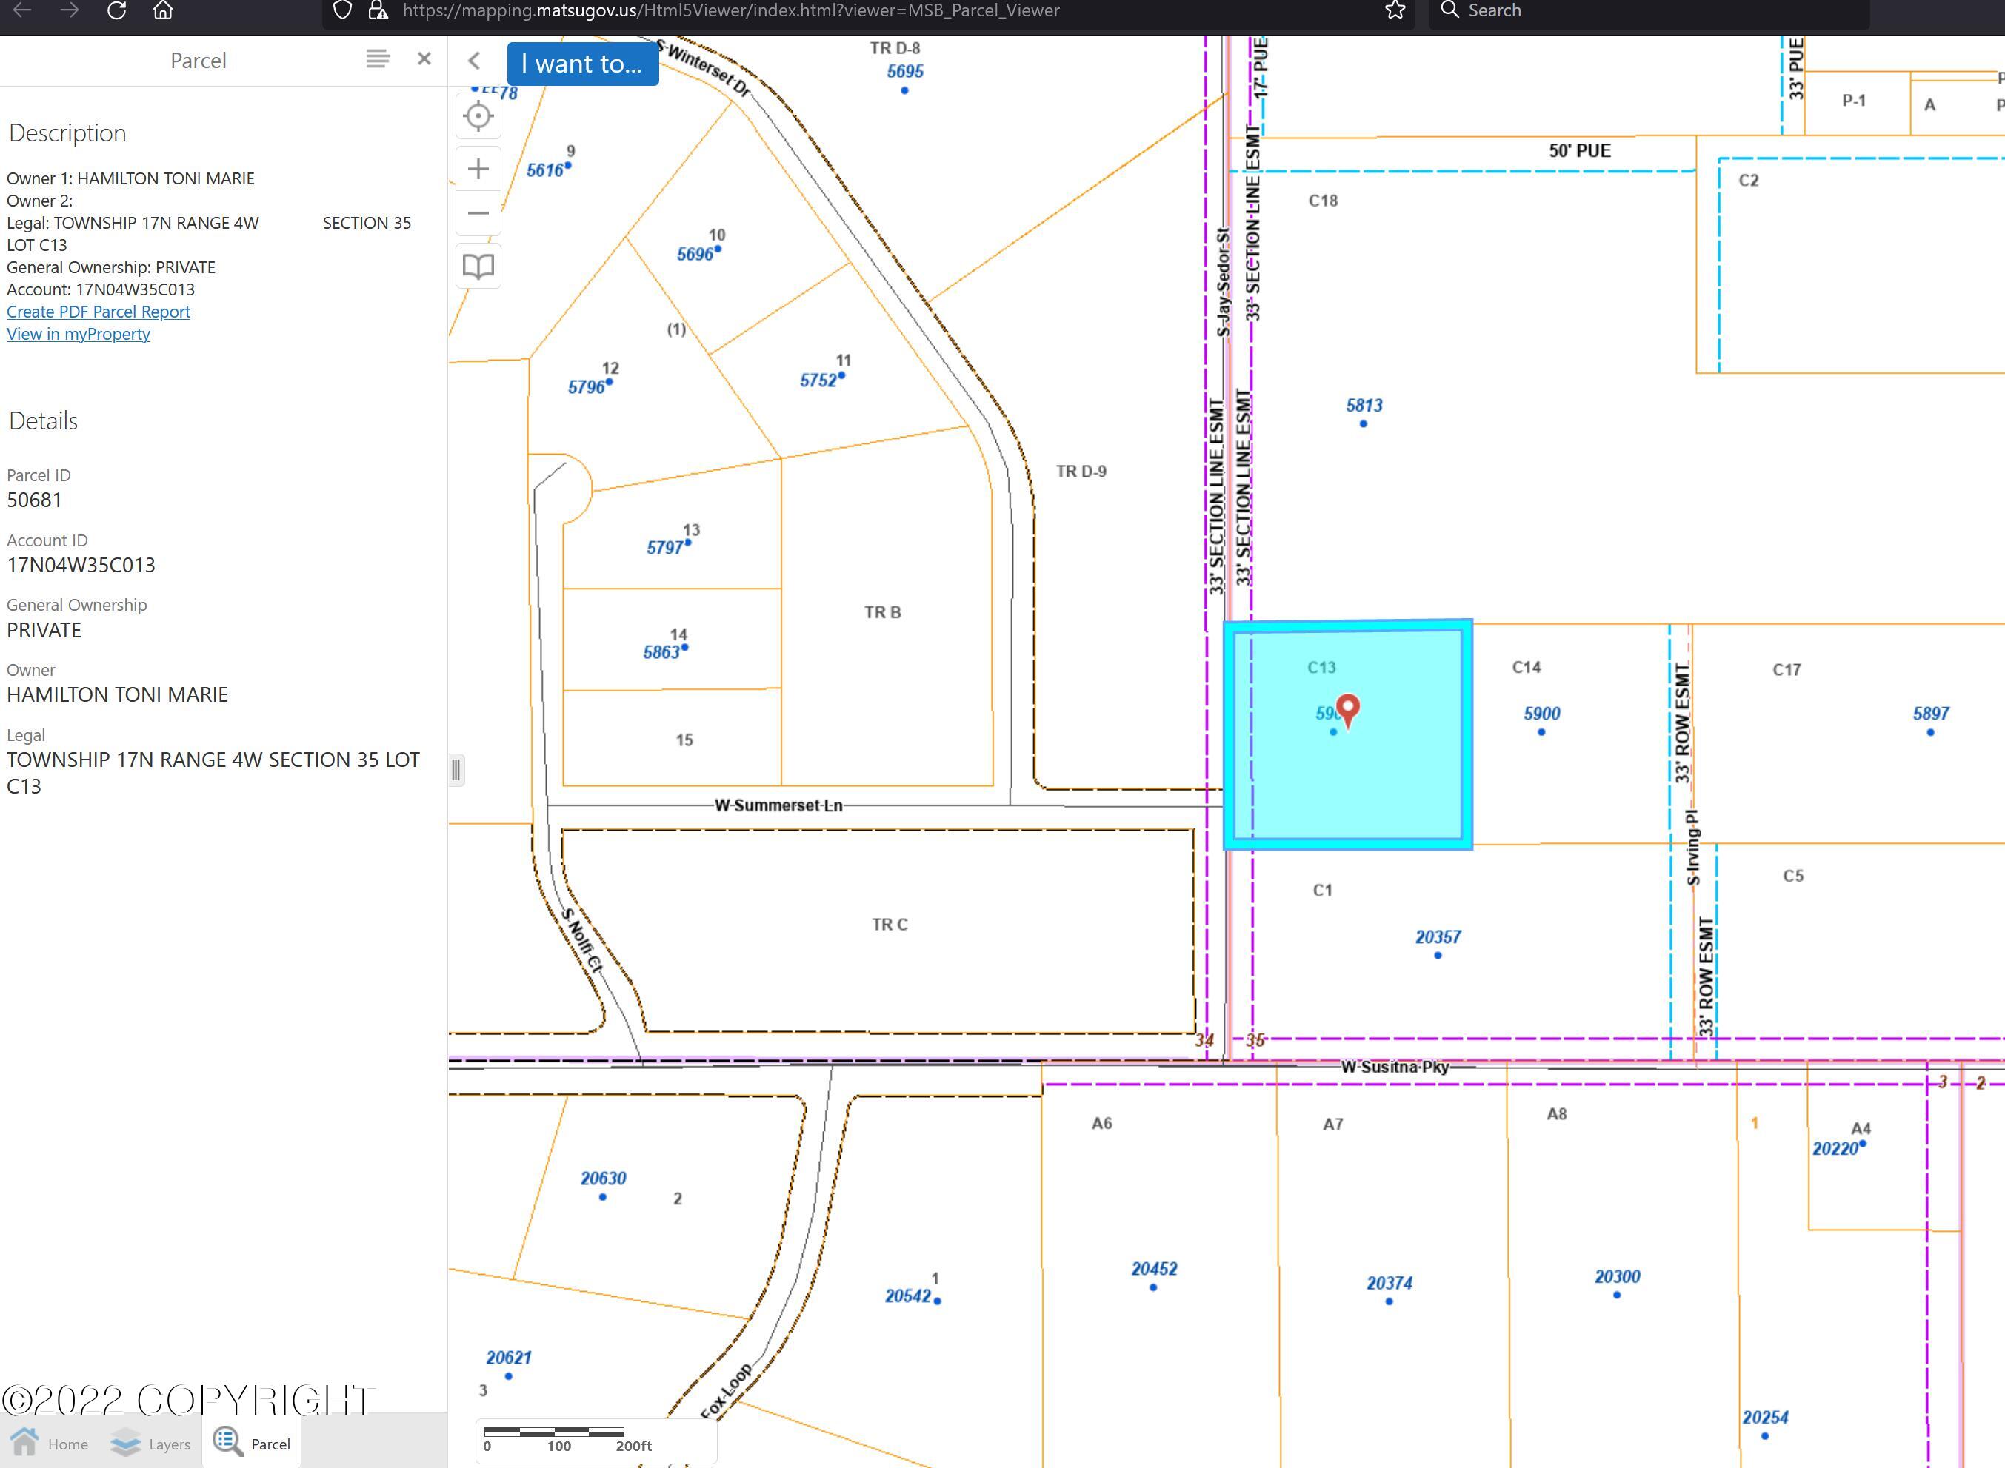Open the bookmarks book icon
Screen dimensions: 2005x1468
point(478,267)
